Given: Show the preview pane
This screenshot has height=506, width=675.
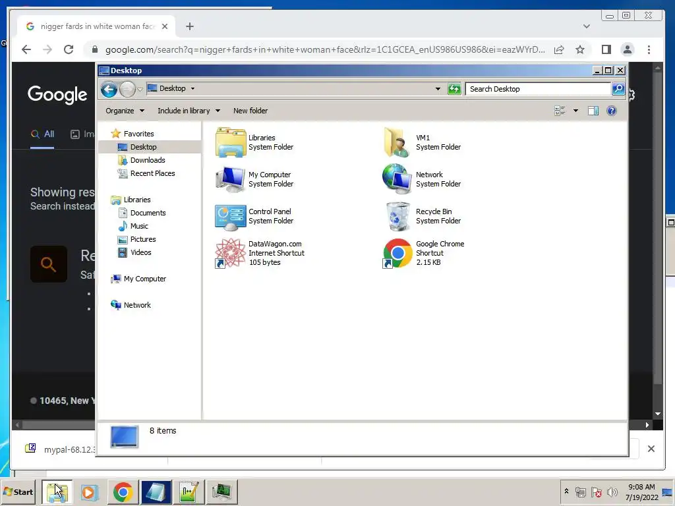Looking at the screenshot, I should coord(593,111).
